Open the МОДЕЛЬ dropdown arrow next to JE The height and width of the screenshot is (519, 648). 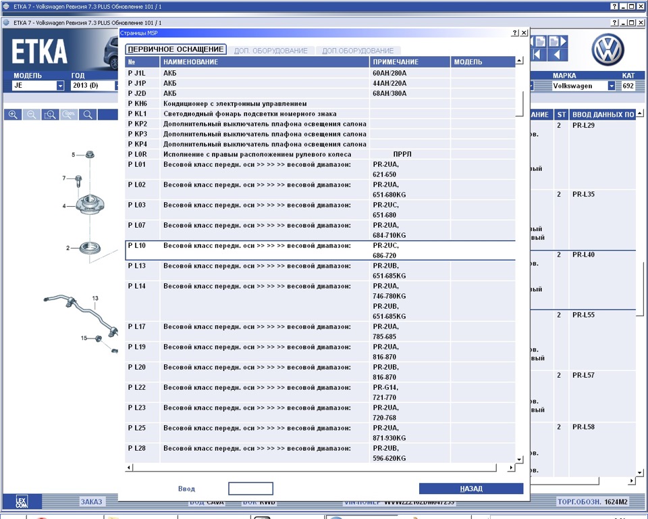[60, 86]
